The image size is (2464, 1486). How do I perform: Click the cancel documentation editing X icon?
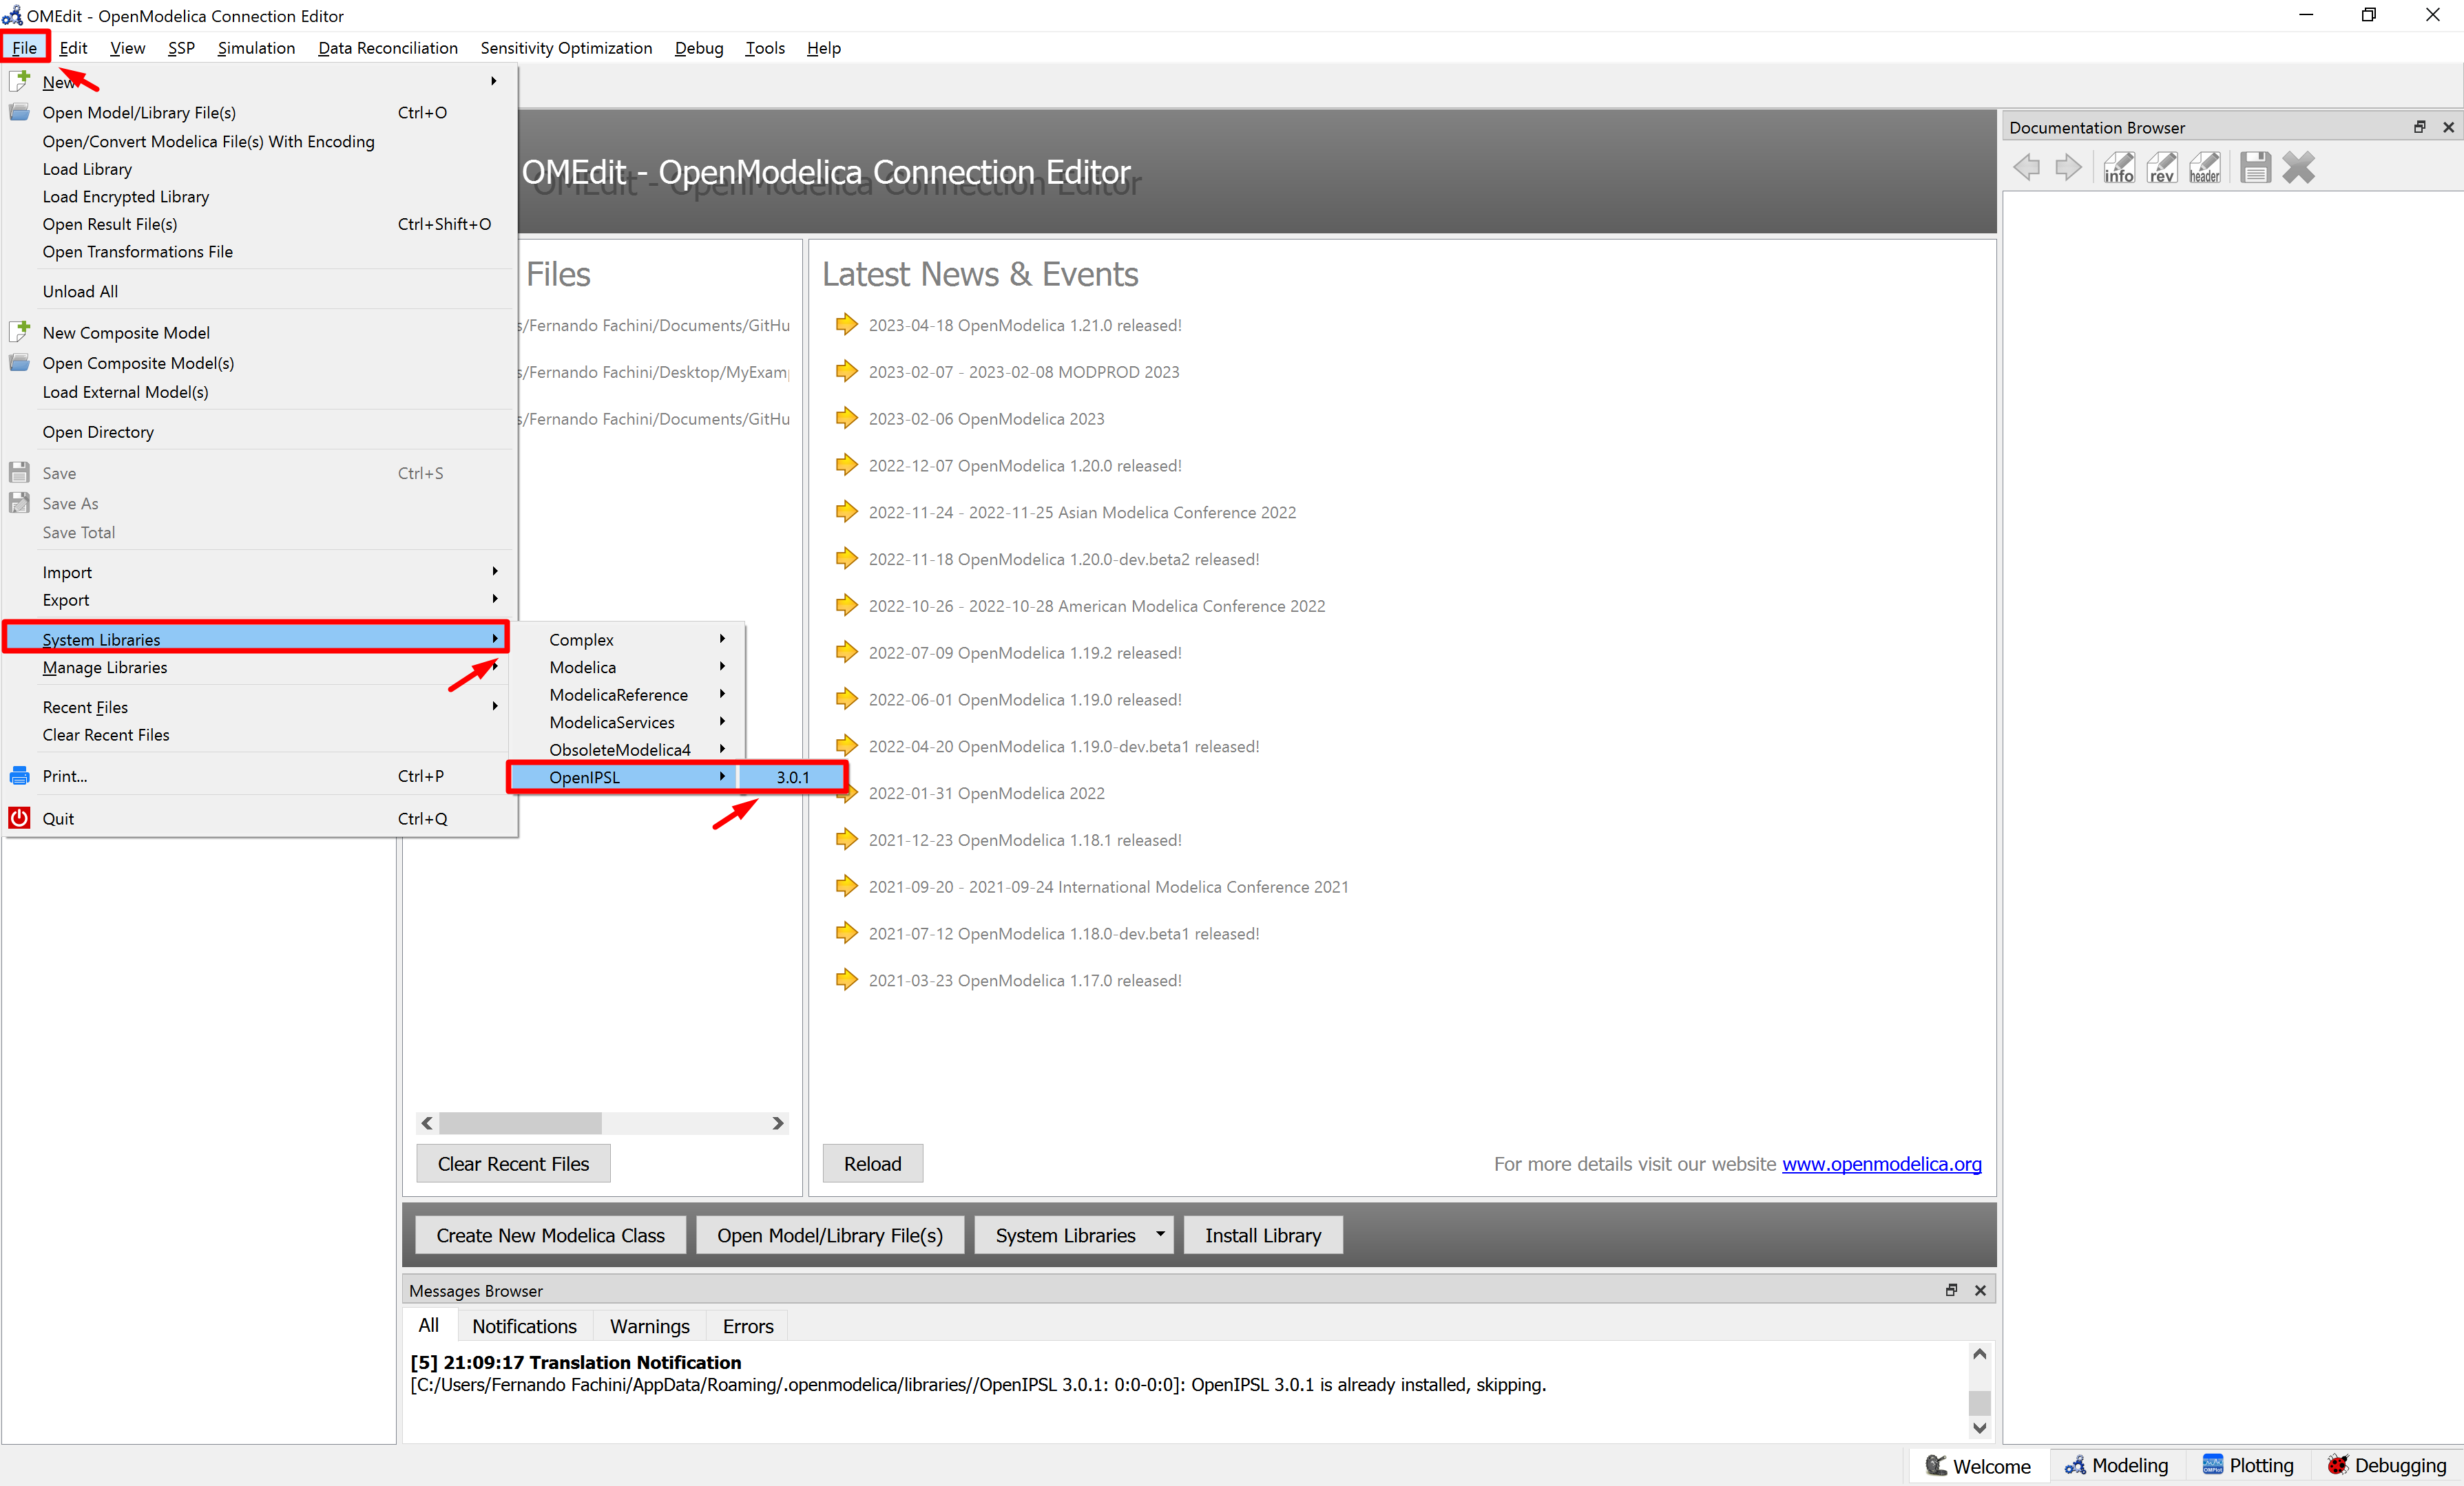(x=2298, y=167)
